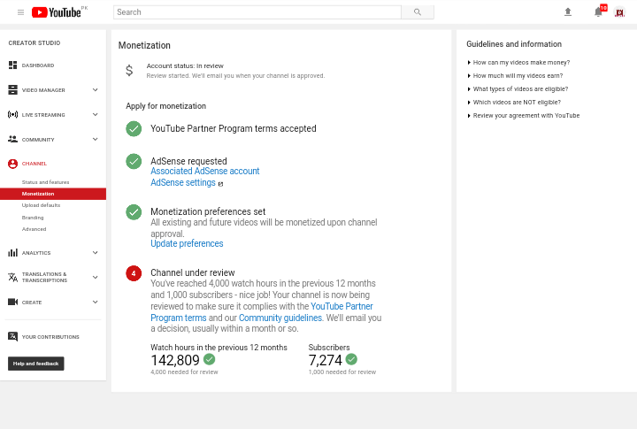Click the search magnifier button
The height and width of the screenshot is (429, 637).
pos(418,12)
